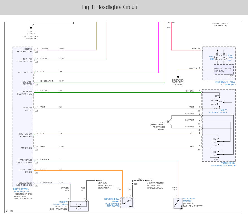
Task: Click the DRL indicator lamp symbol
Action: [217, 57]
